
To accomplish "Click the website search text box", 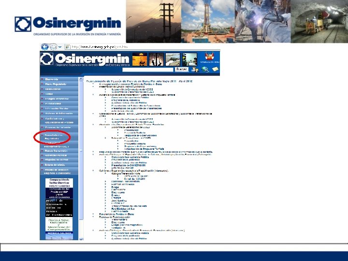I will tap(148, 70).
